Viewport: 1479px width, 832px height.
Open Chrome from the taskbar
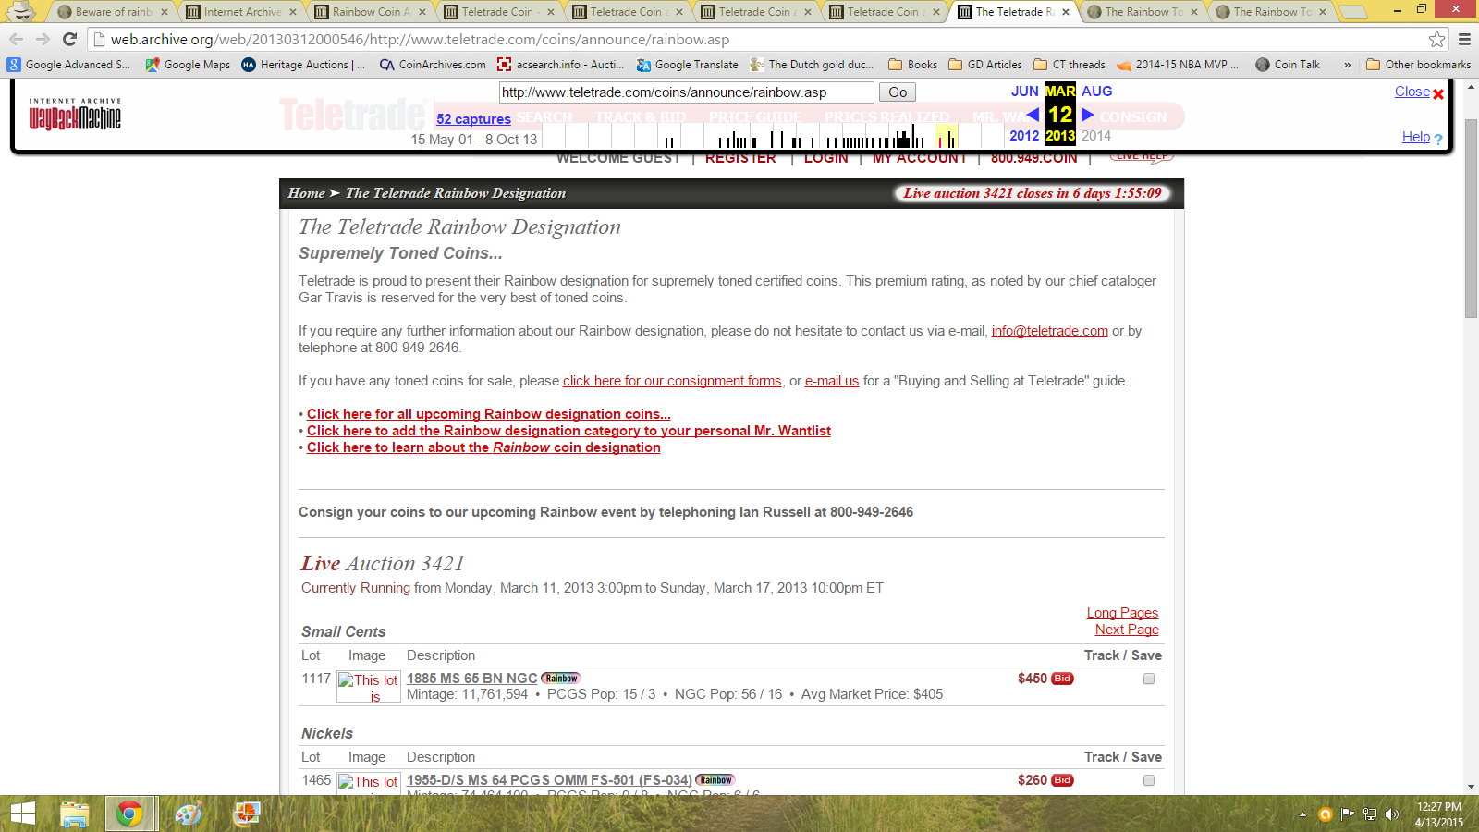(129, 814)
